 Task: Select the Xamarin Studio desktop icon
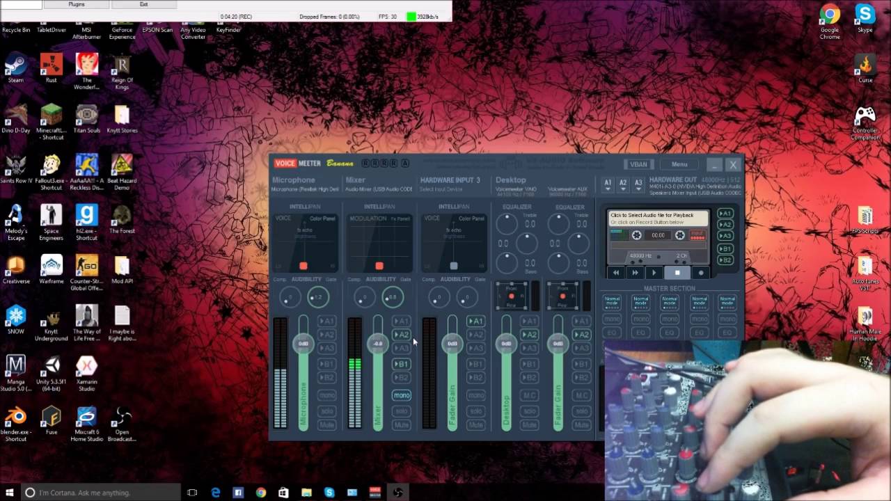pos(86,374)
